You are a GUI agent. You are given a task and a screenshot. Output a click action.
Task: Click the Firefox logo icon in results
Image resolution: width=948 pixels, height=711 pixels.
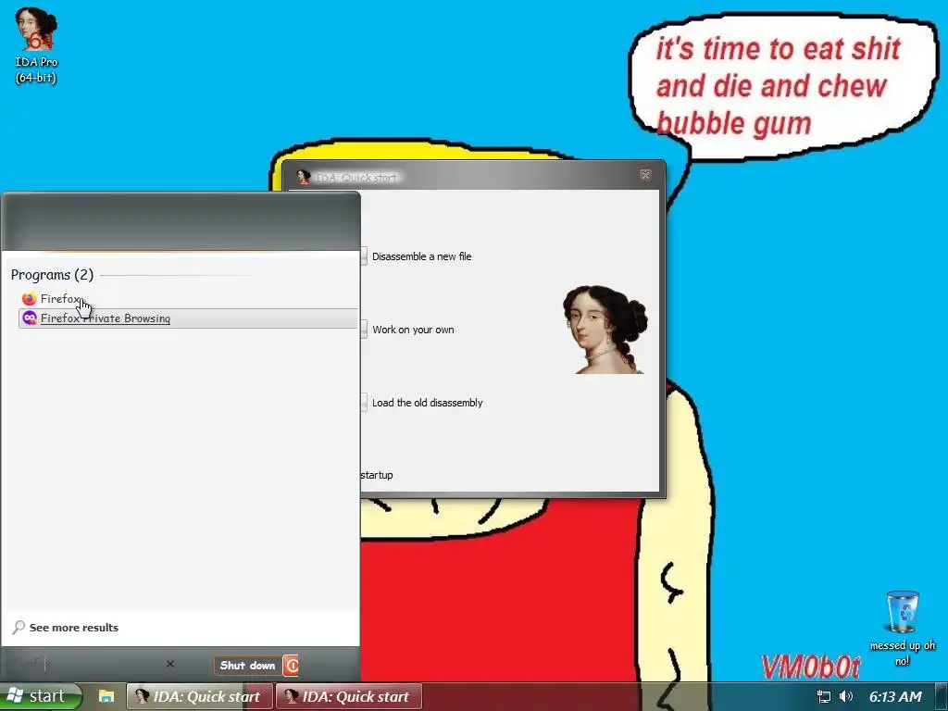(x=29, y=299)
